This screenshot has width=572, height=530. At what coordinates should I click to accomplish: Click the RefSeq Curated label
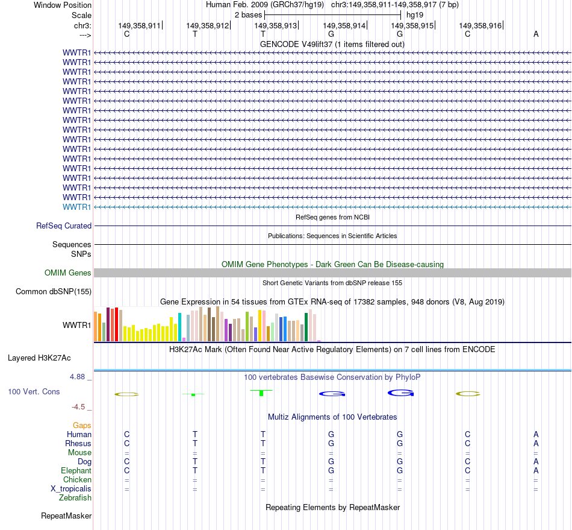click(64, 226)
